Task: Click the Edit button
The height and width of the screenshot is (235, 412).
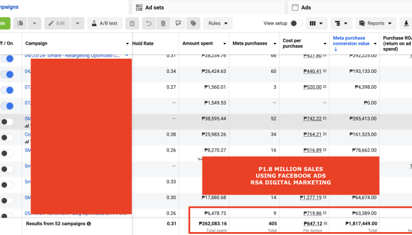Action: click(57, 23)
